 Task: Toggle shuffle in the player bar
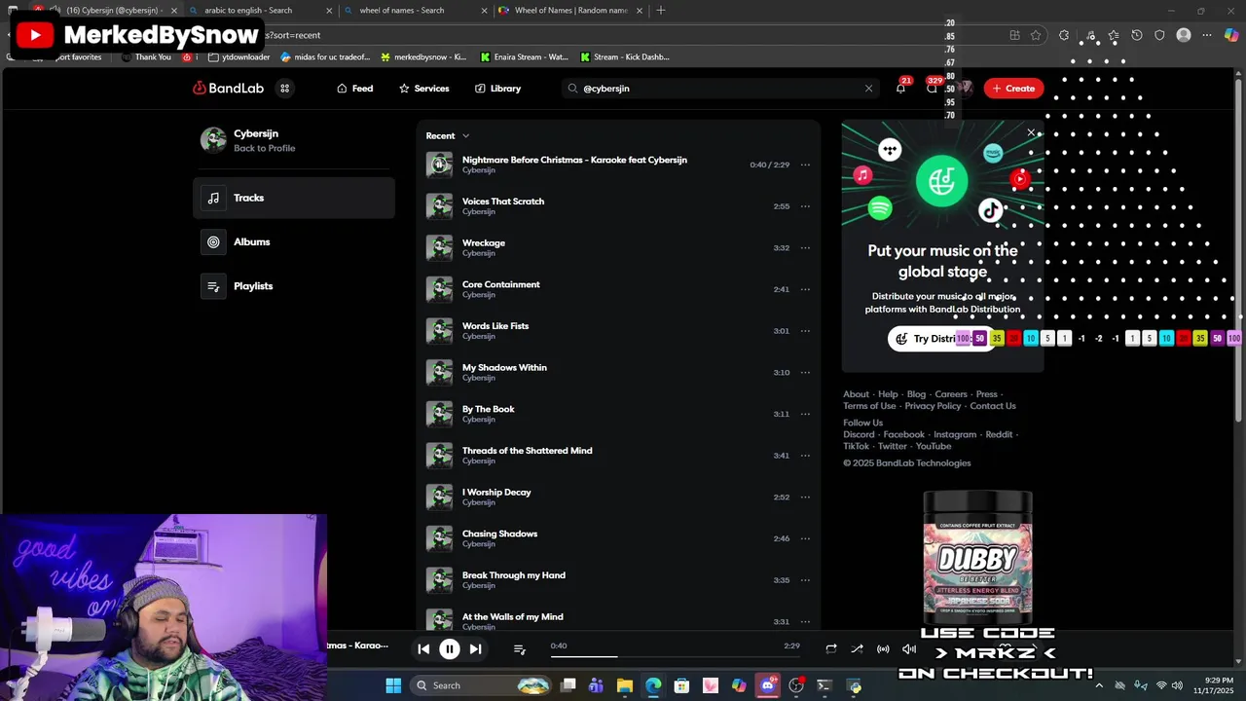857,649
